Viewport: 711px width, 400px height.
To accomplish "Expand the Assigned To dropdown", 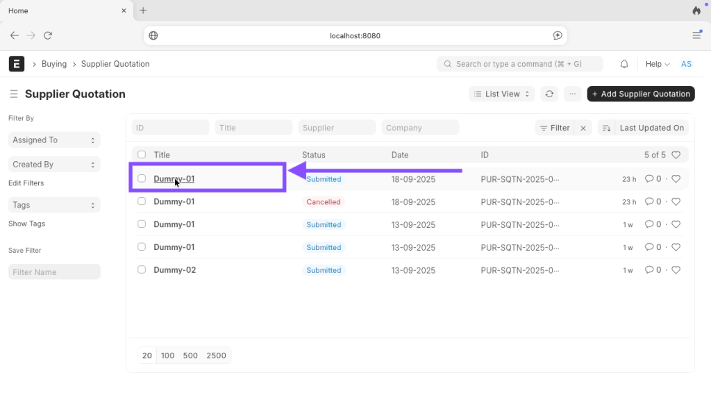I will click(x=54, y=140).
